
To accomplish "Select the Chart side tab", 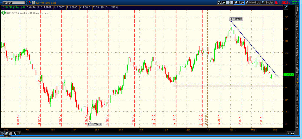I will click(x=297, y=80).
